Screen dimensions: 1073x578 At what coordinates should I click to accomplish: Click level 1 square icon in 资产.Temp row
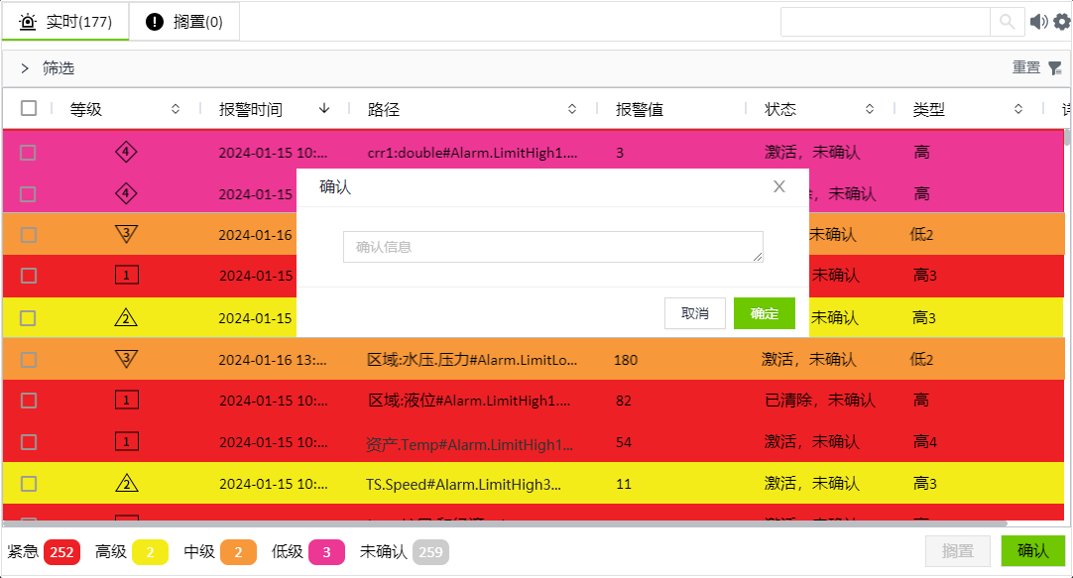click(x=126, y=441)
